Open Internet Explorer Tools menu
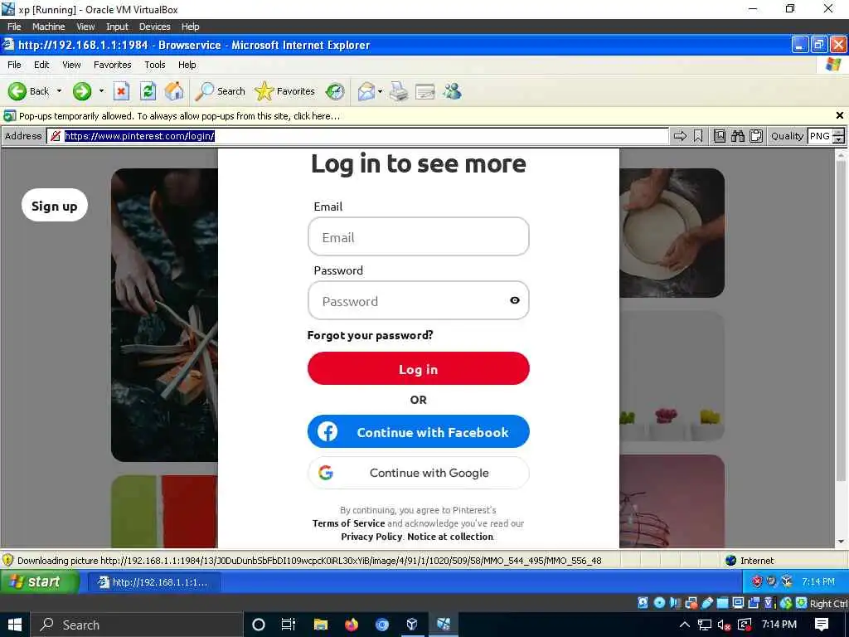Screen dimensions: 849x637 pos(154,65)
